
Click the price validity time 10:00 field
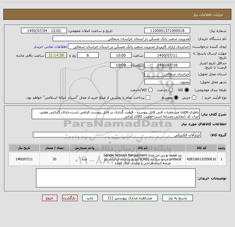click(121, 65)
